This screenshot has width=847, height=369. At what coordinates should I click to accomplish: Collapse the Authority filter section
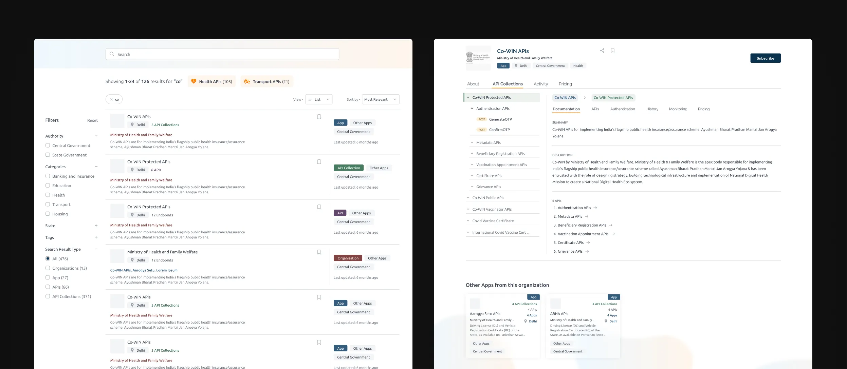click(96, 136)
